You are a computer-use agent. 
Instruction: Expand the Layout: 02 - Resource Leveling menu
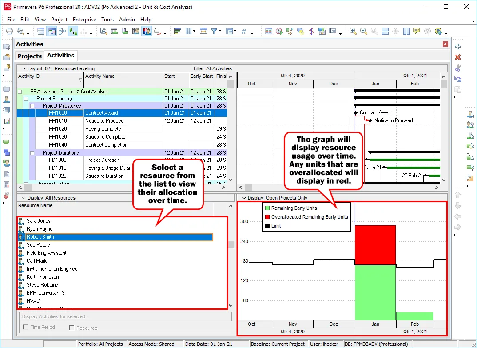click(24, 68)
